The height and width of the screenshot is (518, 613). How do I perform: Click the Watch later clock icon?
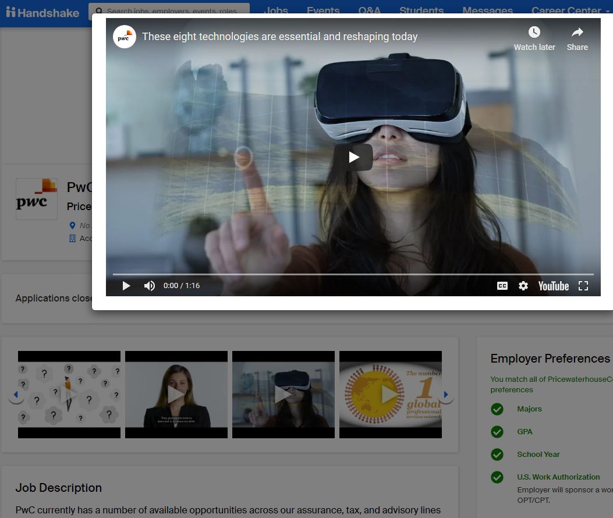pyautogui.click(x=534, y=33)
